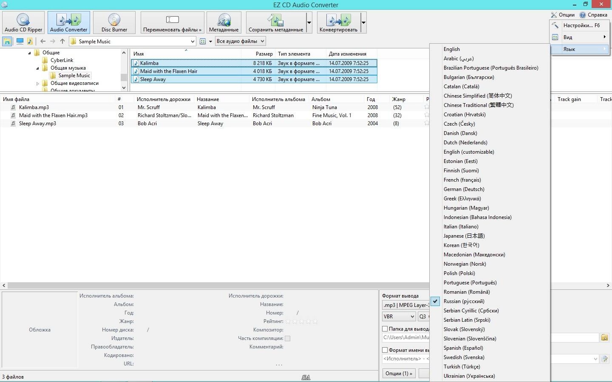Click the music library icon in navigation bar
The width and height of the screenshot is (612, 382).
pos(30,41)
